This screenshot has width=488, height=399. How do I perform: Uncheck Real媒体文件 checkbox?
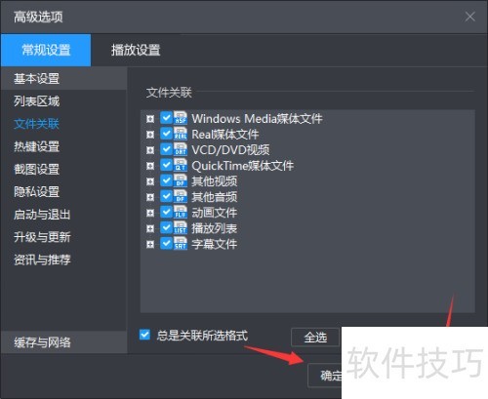coord(166,134)
